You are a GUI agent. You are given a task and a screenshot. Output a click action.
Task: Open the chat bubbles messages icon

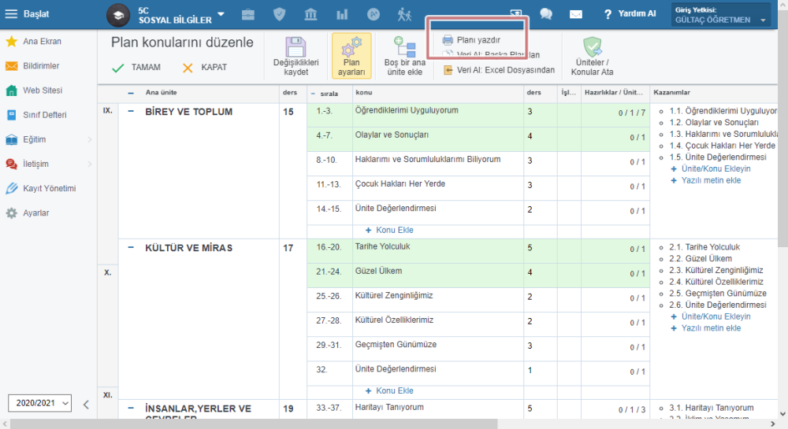coord(546,14)
